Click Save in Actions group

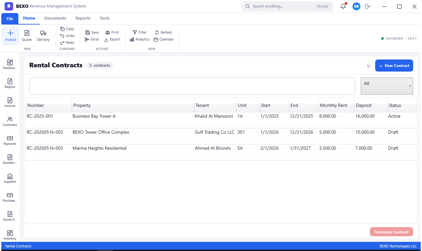click(x=92, y=32)
